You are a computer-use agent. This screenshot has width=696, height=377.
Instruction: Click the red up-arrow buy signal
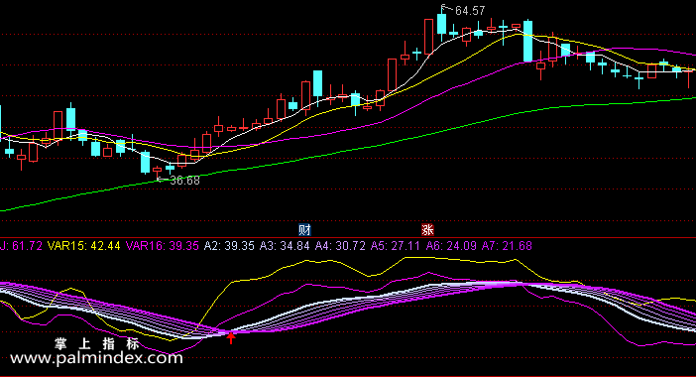tap(231, 338)
